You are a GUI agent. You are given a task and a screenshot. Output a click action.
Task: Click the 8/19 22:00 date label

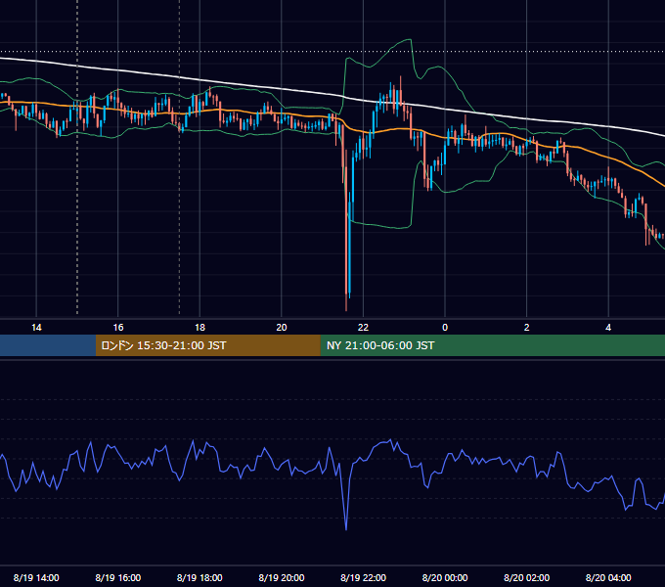coord(363,577)
